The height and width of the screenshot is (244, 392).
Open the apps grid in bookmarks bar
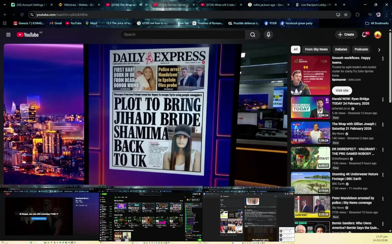4,23
